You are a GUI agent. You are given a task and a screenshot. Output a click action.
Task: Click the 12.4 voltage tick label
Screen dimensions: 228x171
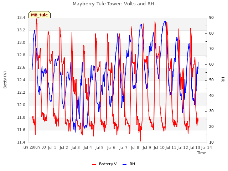(21, 80)
